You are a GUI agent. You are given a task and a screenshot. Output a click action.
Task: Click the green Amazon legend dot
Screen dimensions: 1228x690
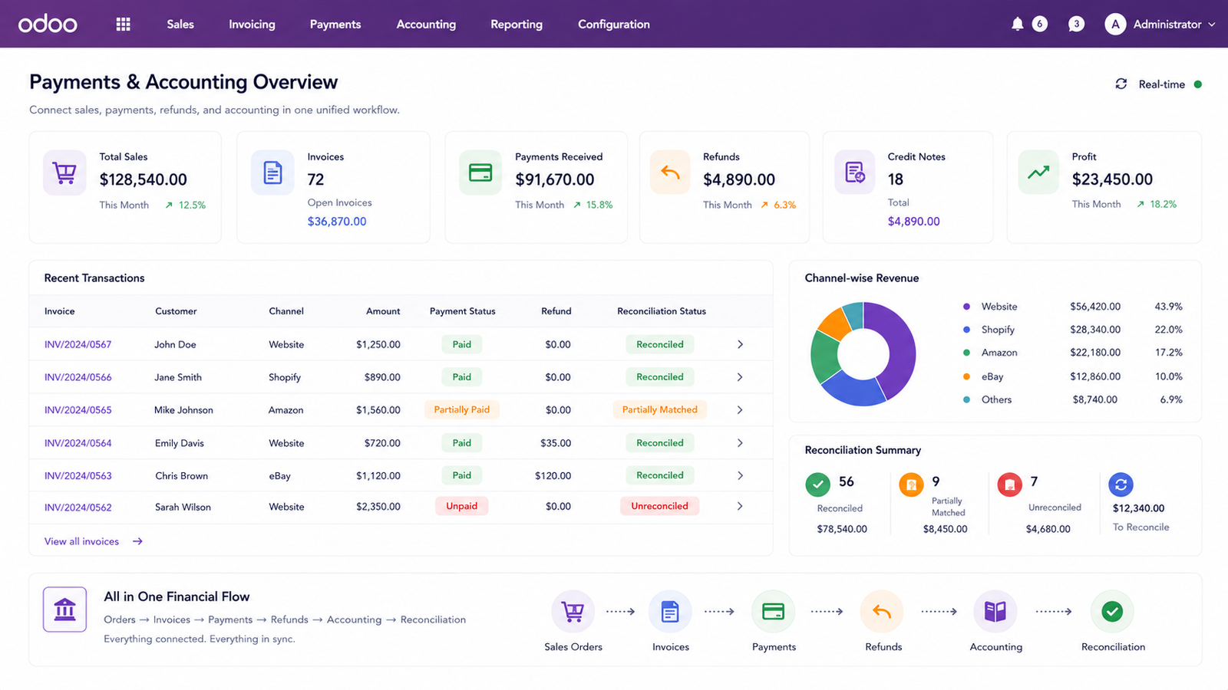tap(966, 353)
